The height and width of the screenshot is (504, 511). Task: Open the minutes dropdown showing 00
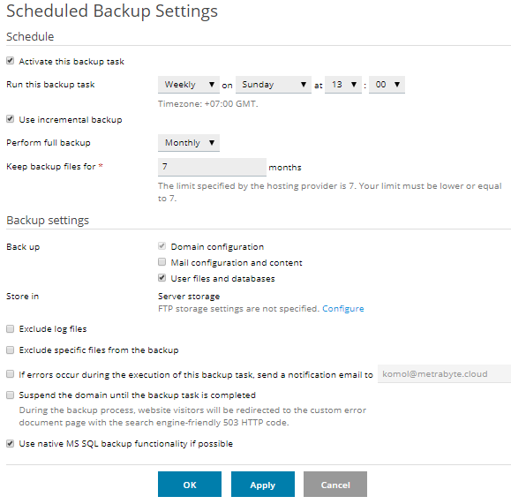point(387,85)
